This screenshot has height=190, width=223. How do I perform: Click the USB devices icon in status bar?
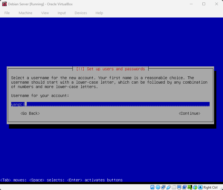point(169,187)
